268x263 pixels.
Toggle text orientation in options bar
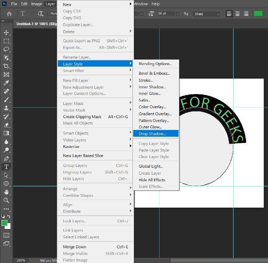pyautogui.click(x=40, y=14)
